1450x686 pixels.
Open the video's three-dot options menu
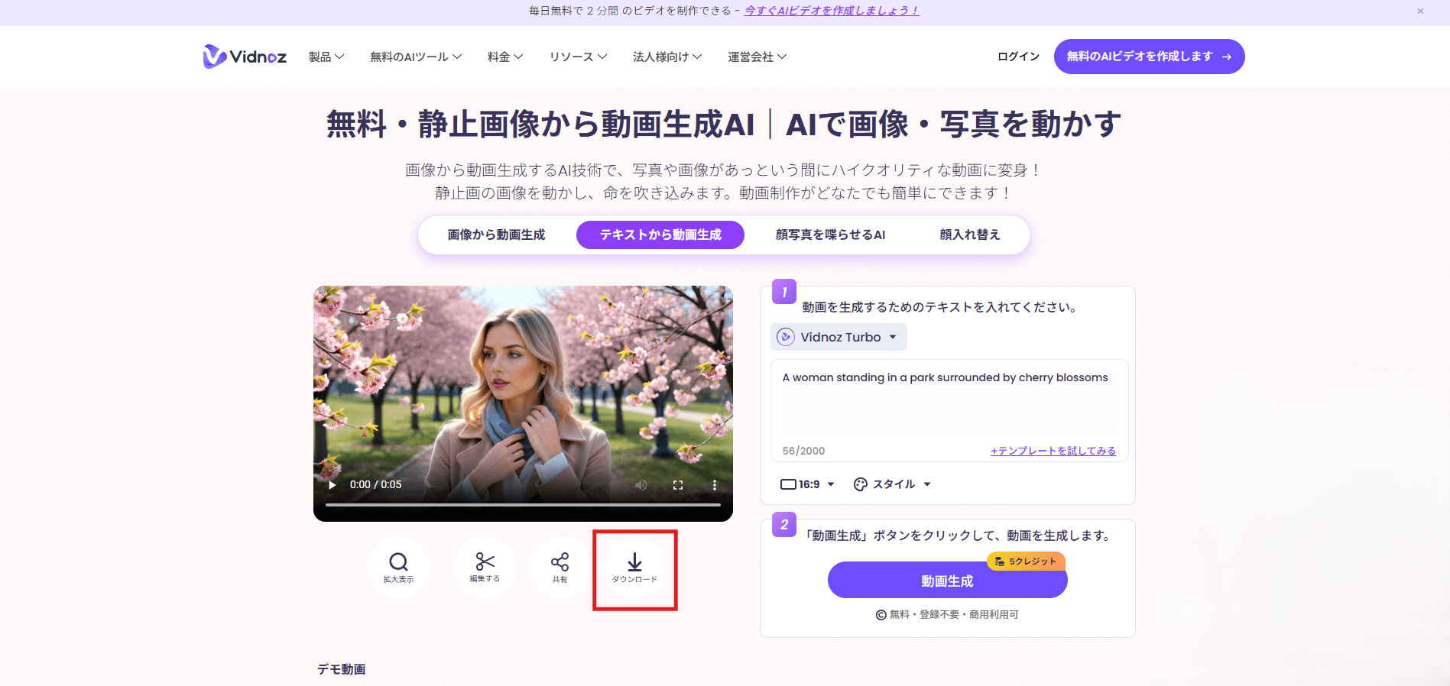coord(715,485)
